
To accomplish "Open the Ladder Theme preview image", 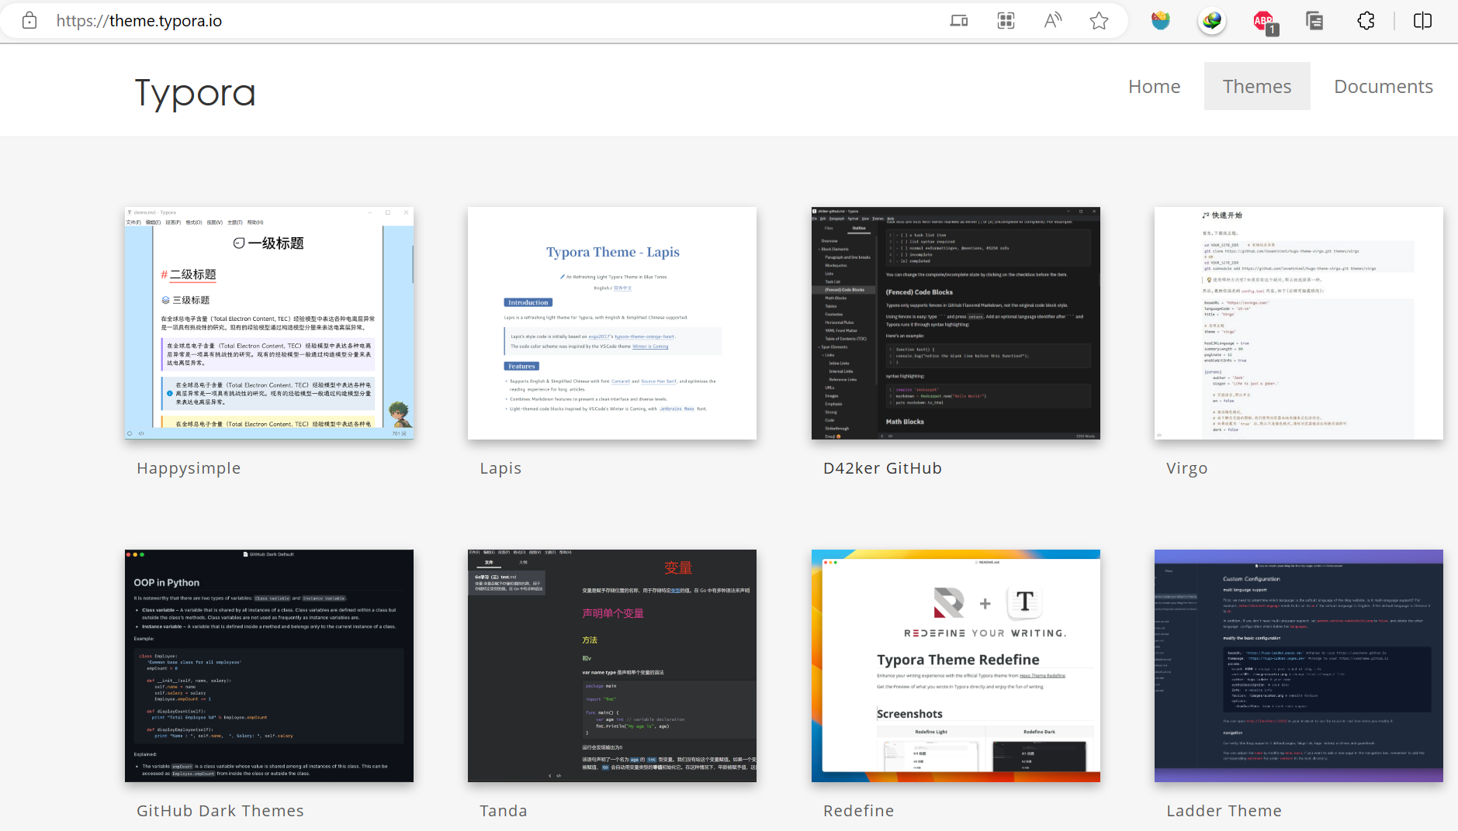I will click(1299, 666).
